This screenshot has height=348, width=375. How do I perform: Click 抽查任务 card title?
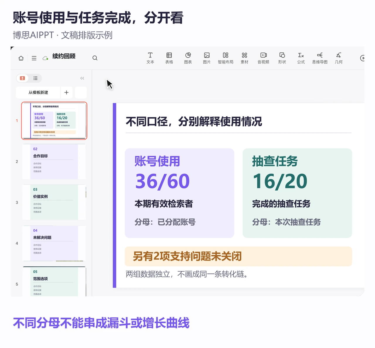(x=275, y=161)
